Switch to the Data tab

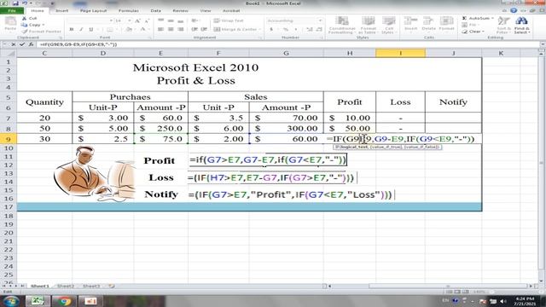[155, 11]
